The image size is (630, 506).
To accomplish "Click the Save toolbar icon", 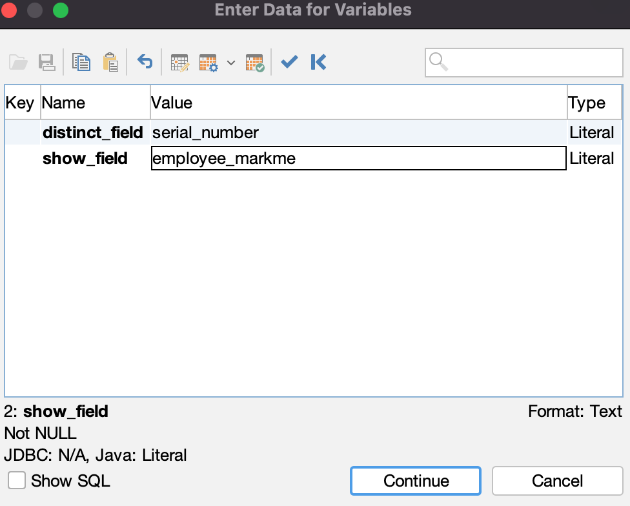I will coord(47,62).
